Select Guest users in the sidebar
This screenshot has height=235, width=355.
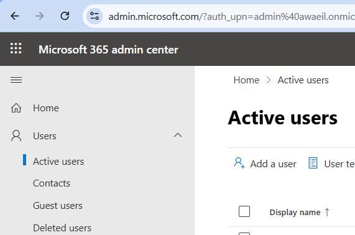tap(58, 206)
